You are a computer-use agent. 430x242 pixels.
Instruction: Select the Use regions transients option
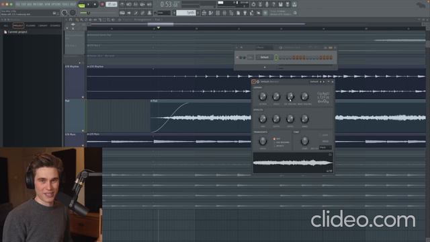[281, 143]
